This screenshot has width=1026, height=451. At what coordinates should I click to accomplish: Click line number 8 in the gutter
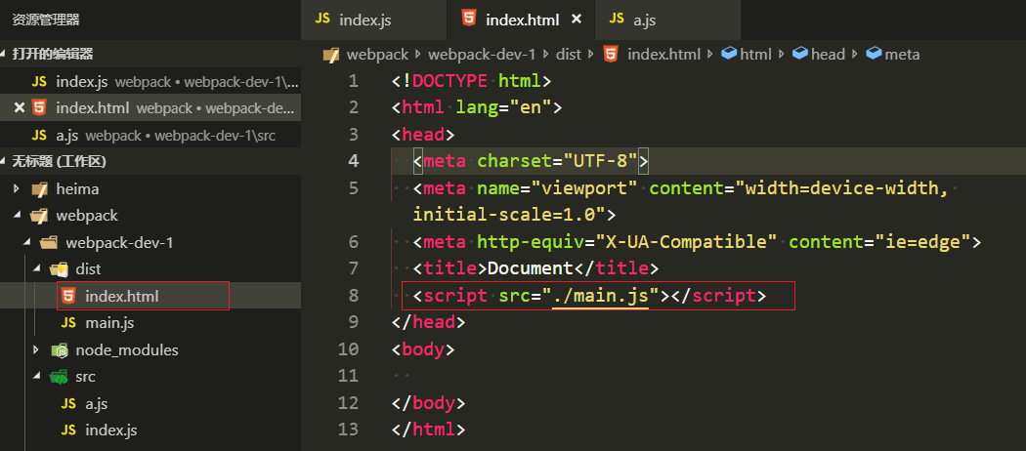point(353,296)
